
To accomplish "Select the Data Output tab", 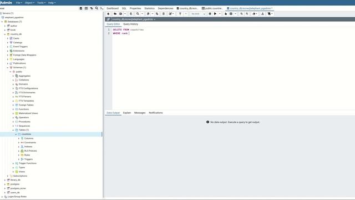I will [x=113, y=113].
